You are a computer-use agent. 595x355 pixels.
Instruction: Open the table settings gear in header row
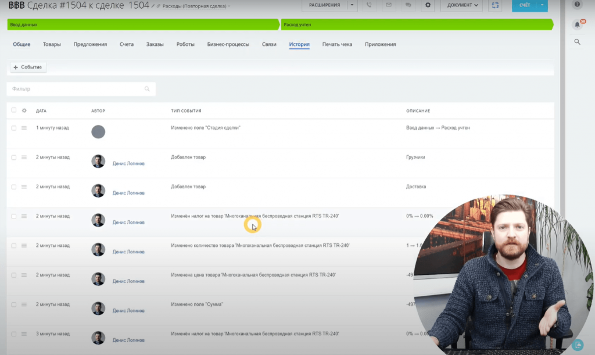(24, 110)
